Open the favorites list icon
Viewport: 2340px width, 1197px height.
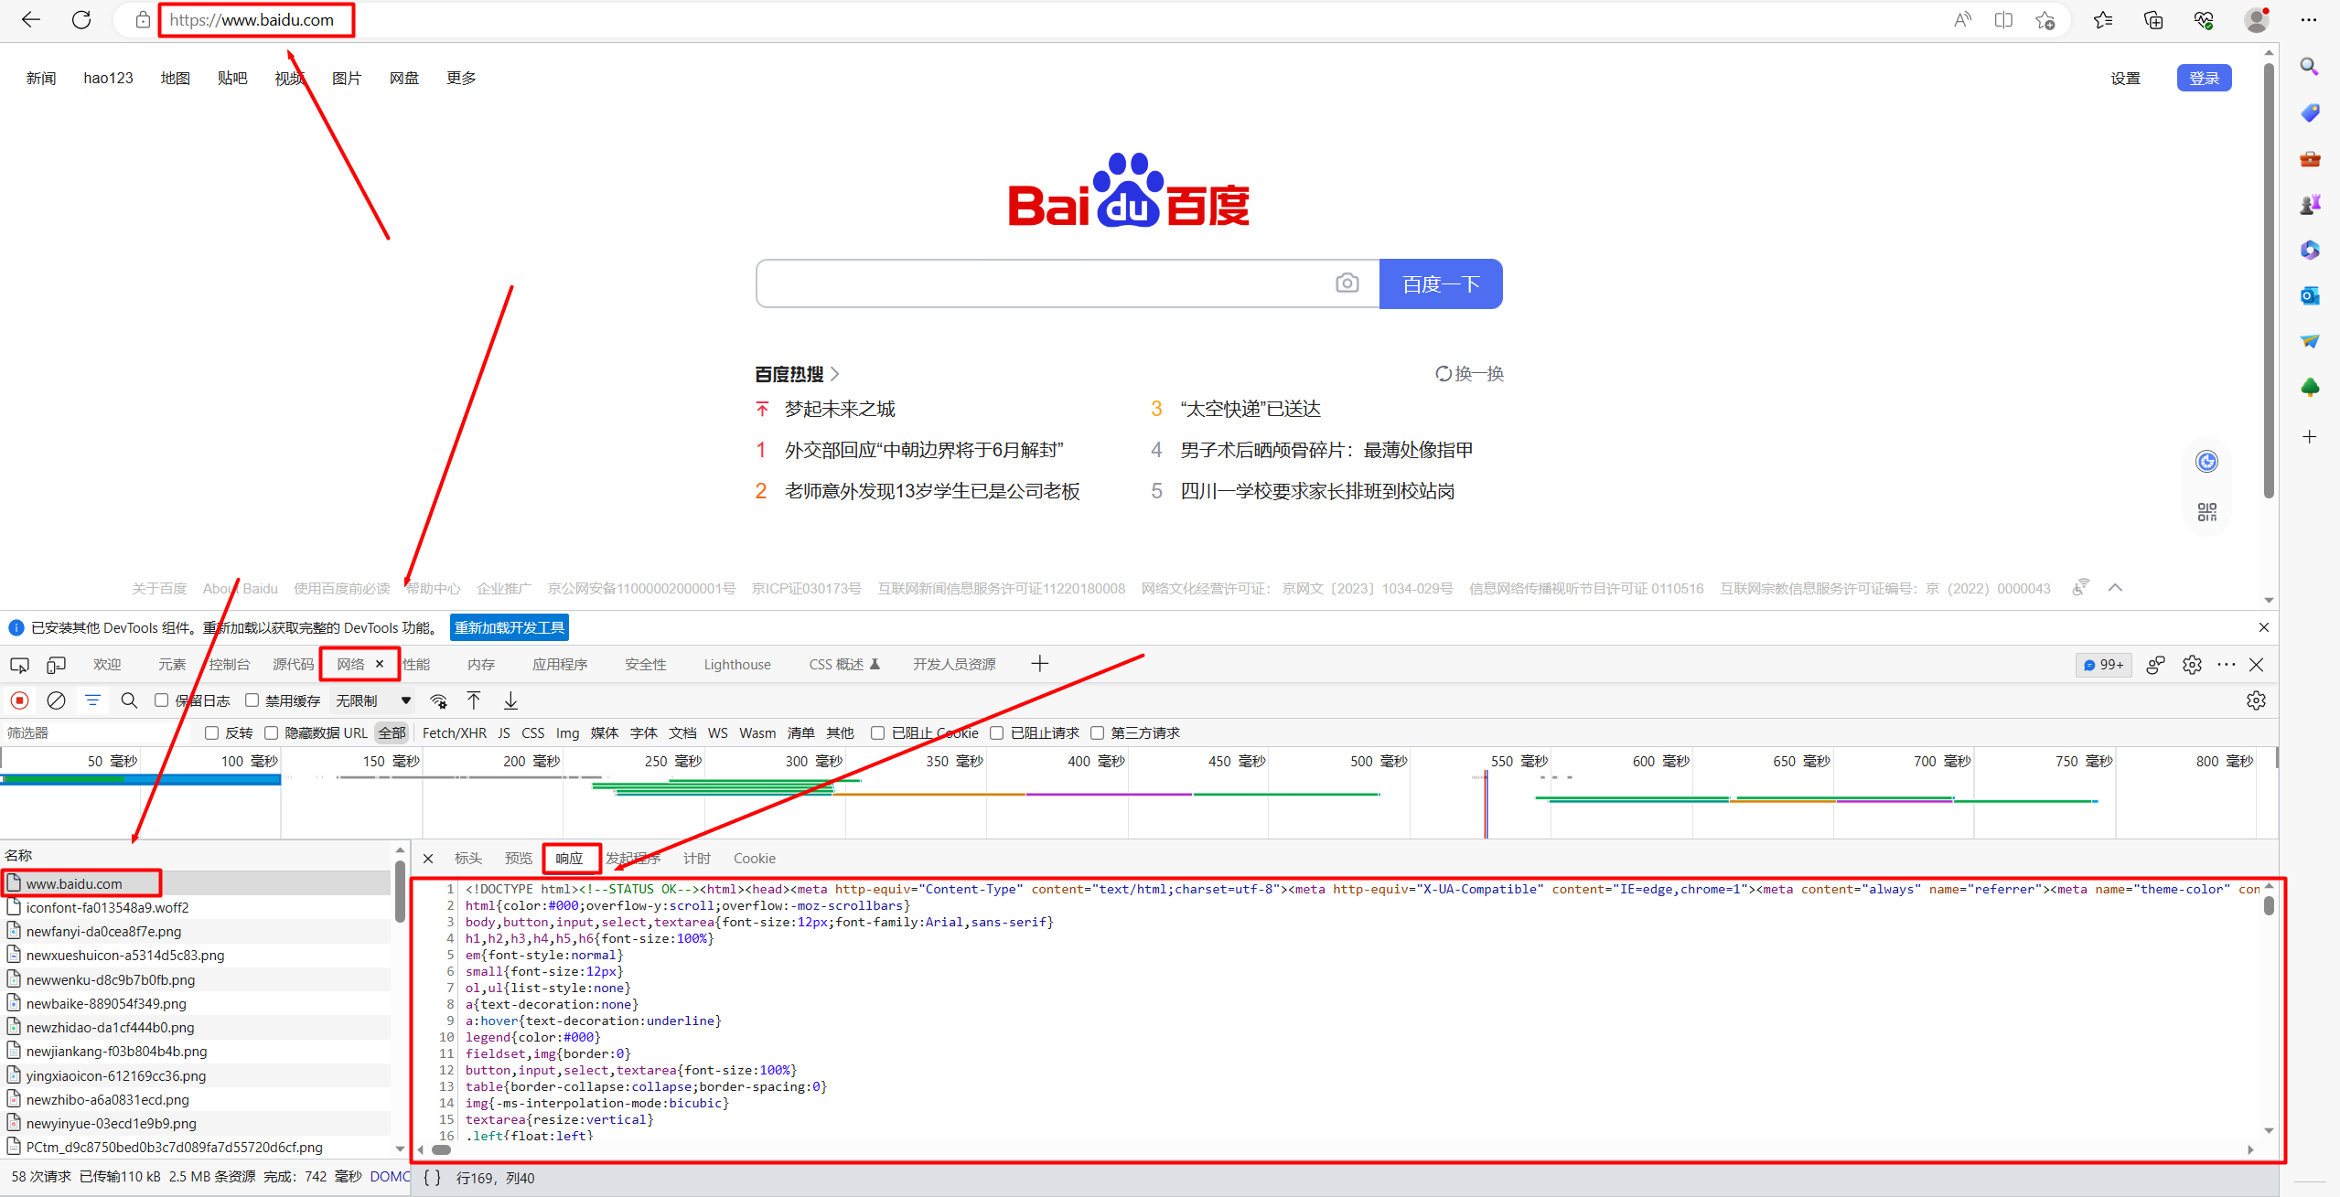pyautogui.click(x=2102, y=20)
